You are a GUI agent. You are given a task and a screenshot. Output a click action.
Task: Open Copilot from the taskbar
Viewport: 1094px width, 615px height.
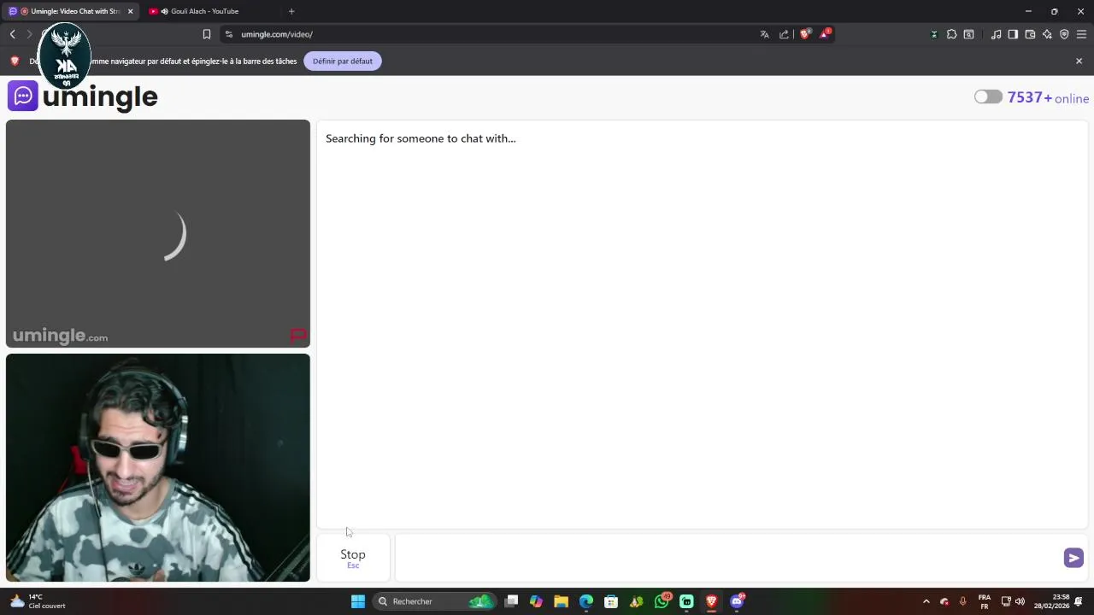[536, 601]
